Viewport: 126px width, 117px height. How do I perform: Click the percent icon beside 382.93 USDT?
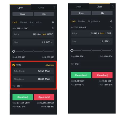pos(53,28)
